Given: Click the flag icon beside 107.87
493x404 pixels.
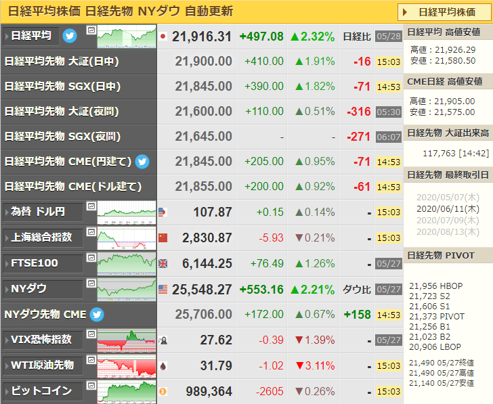Looking at the screenshot, I should [163, 212].
